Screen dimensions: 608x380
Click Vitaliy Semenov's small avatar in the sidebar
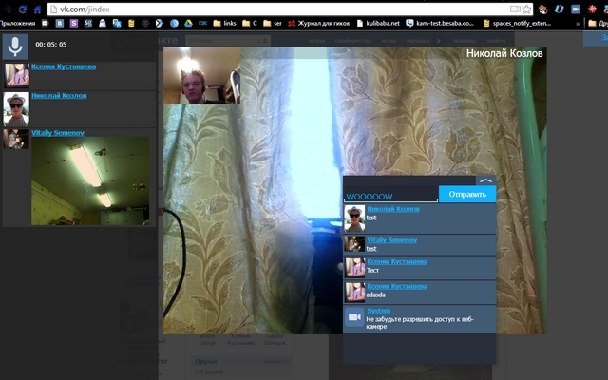click(16, 139)
